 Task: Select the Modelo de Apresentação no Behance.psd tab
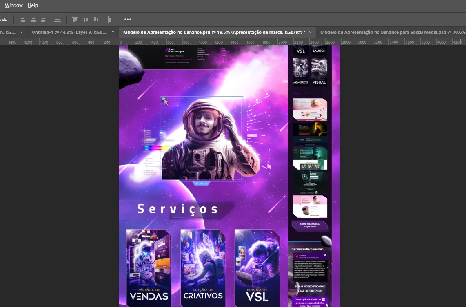point(214,32)
